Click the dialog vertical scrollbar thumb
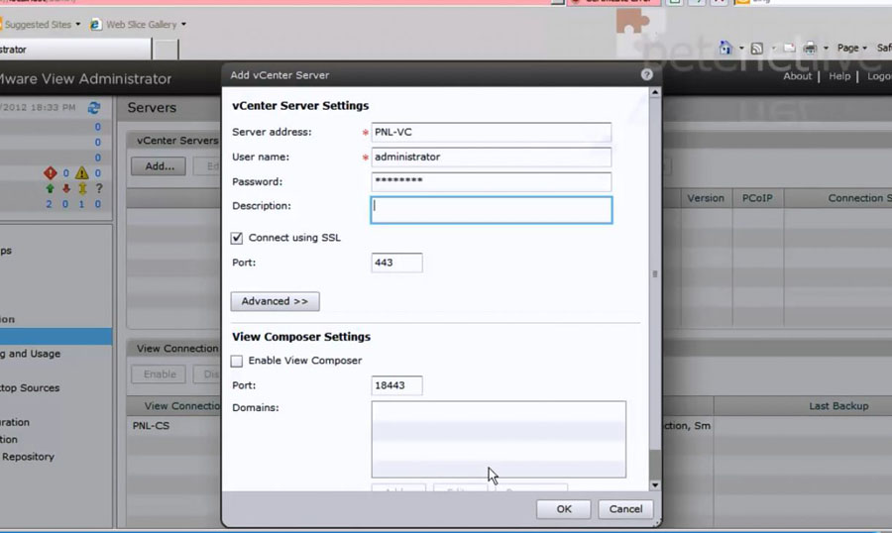The height and width of the screenshot is (533, 892). [x=655, y=274]
